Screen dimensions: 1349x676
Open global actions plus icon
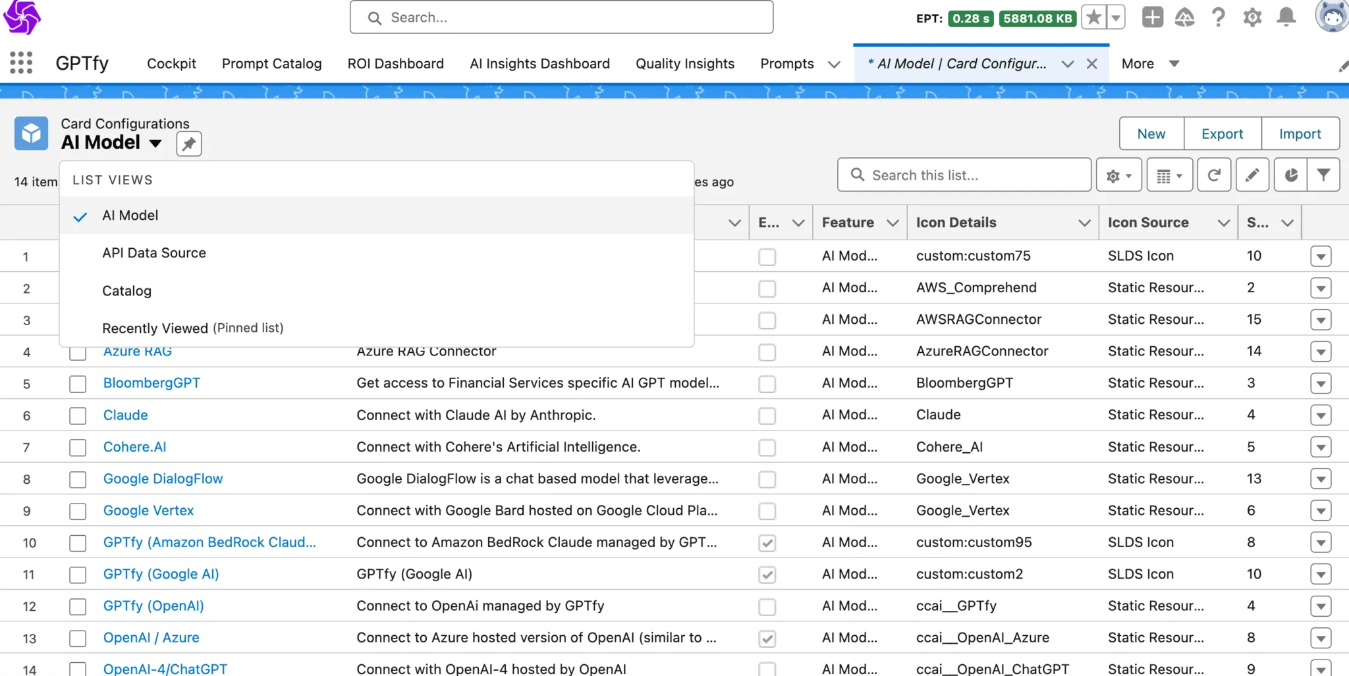point(1152,18)
